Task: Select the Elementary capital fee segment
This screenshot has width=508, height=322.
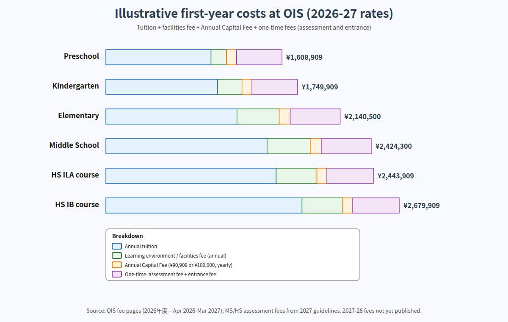Action: point(284,117)
